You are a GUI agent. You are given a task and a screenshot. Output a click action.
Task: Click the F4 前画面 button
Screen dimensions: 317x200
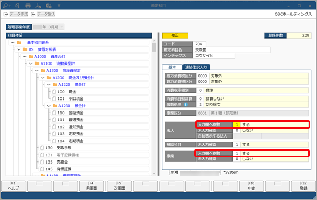click(92, 186)
